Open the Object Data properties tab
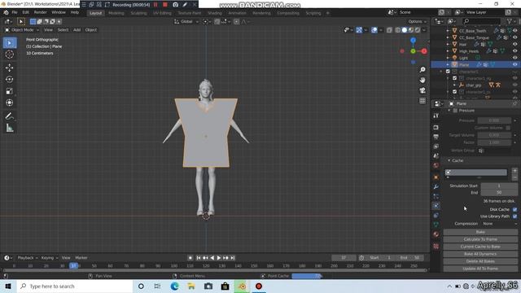 (436, 225)
